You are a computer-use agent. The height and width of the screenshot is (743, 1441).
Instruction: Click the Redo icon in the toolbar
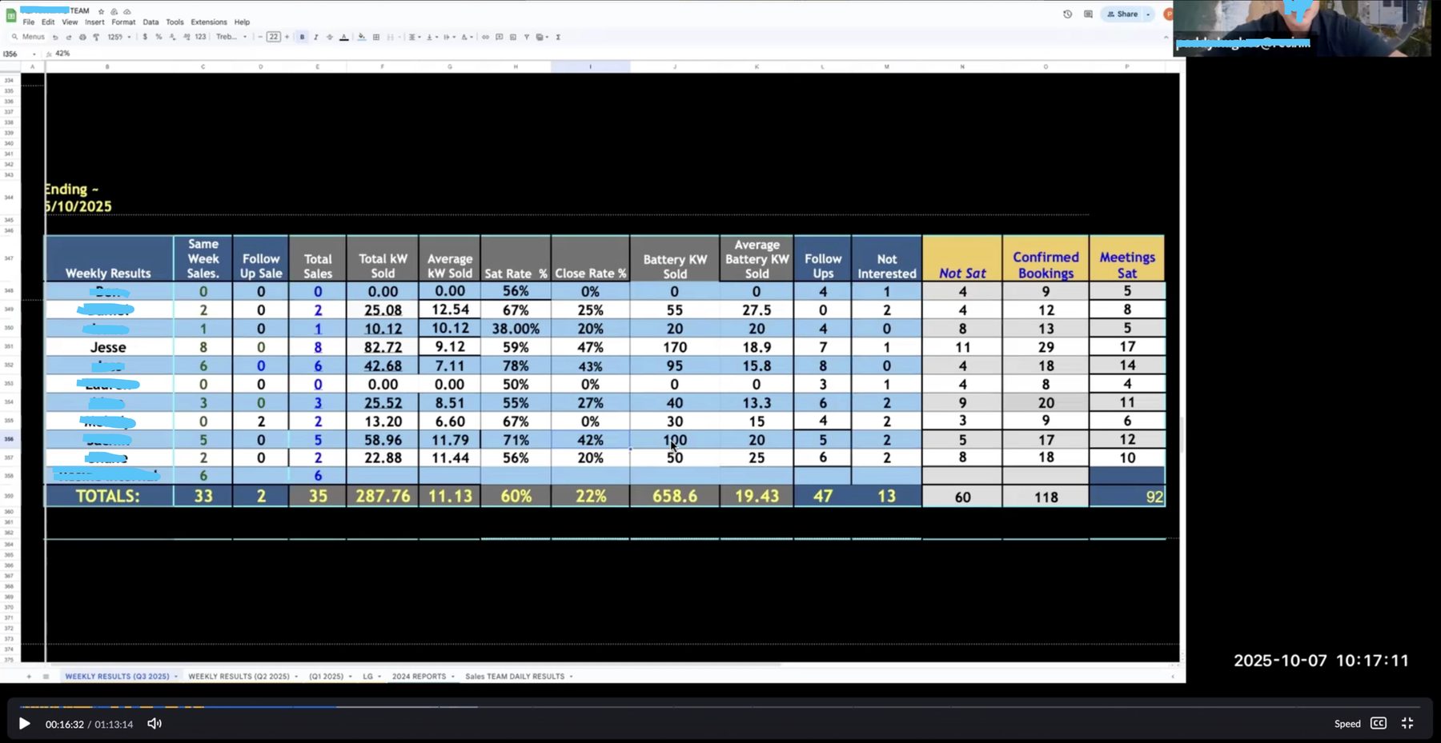[69, 37]
